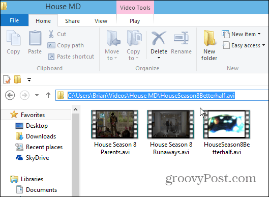
Task: Click the Paste clipboard icon
Action: 35,38
